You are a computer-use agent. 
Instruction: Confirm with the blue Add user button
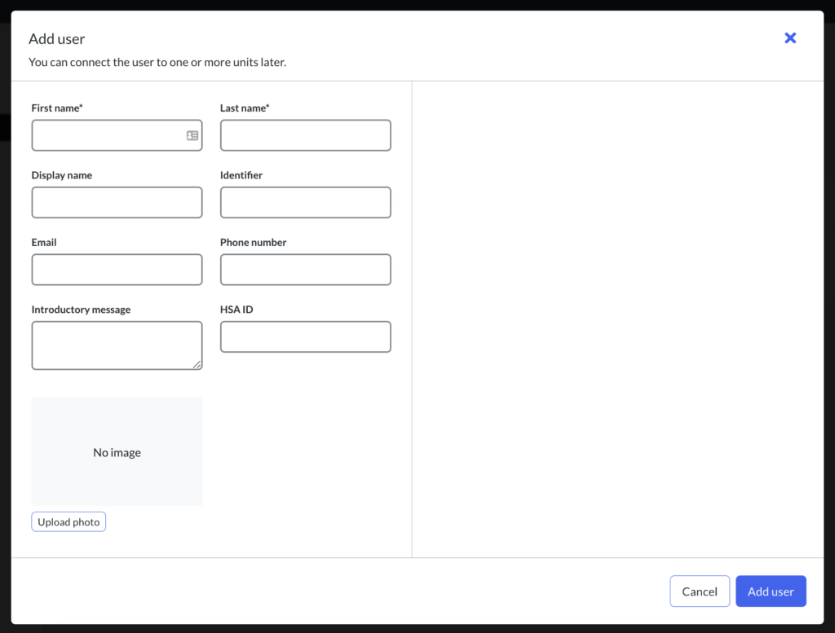771,591
